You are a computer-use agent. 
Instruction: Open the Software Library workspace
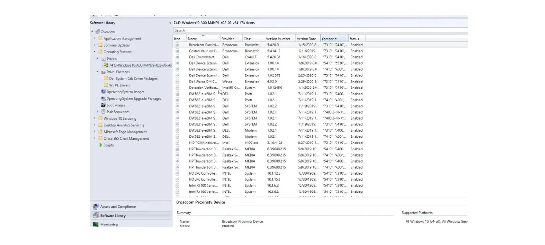[x=131, y=216]
